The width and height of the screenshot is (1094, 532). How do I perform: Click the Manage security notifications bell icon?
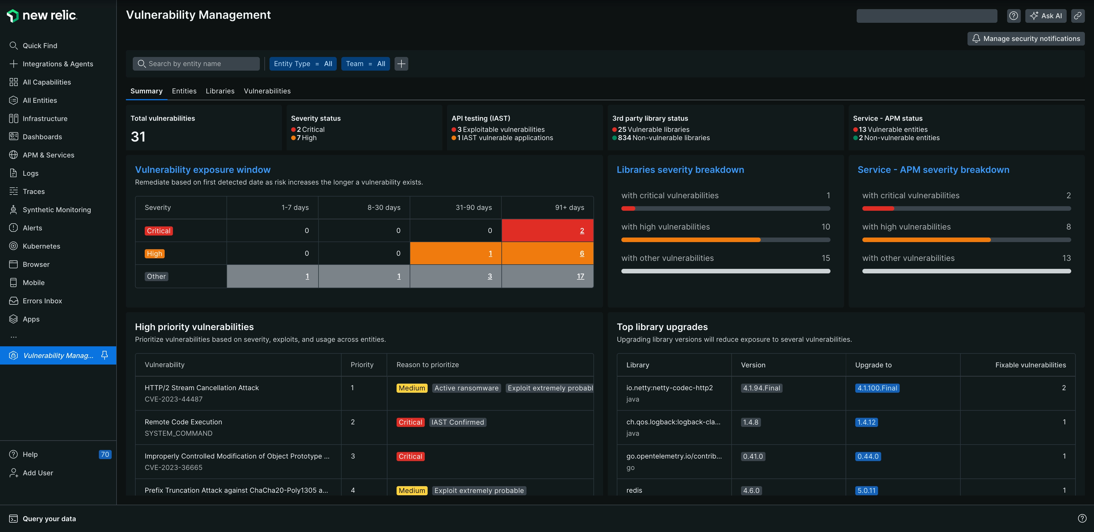pyautogui.click(x=976, y=39)
